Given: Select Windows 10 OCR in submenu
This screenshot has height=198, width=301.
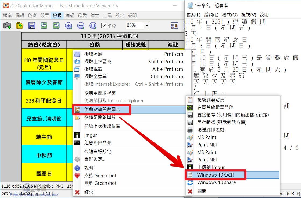Looking at the screenshot, I should click(233, 175).
